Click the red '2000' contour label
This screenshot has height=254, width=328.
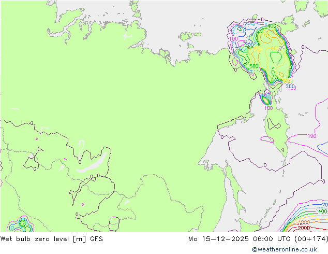(304, 228)
